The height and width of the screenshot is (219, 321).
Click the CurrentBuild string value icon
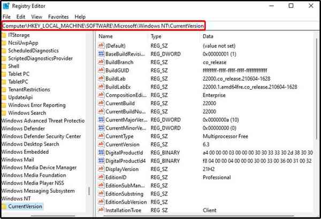tap(101, 103)
